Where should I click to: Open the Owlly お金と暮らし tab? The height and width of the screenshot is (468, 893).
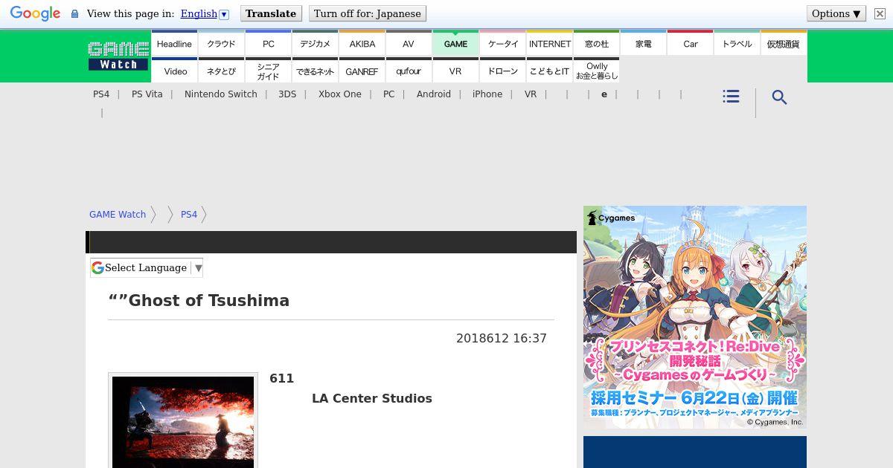(596, 71)
